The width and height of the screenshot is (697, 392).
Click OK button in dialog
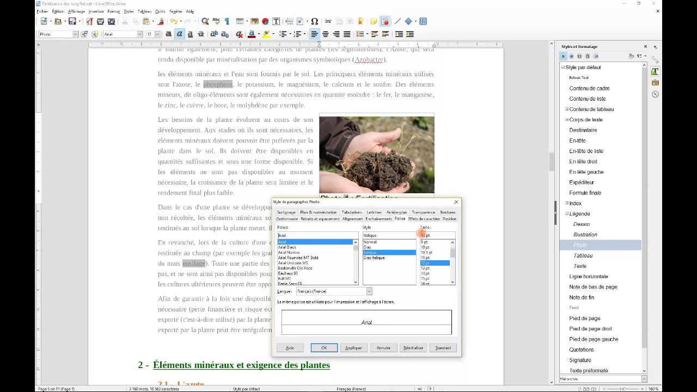tap(324, 348)
